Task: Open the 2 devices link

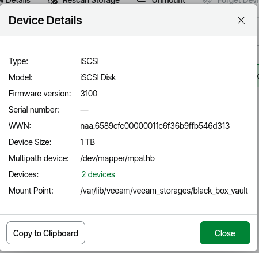Action: tap(98, 174)
